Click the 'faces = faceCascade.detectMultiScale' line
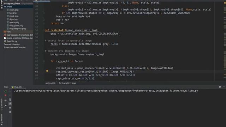 coord(84,44)
